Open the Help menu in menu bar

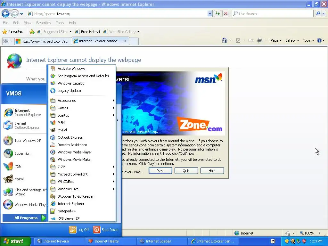pos(72,23)
